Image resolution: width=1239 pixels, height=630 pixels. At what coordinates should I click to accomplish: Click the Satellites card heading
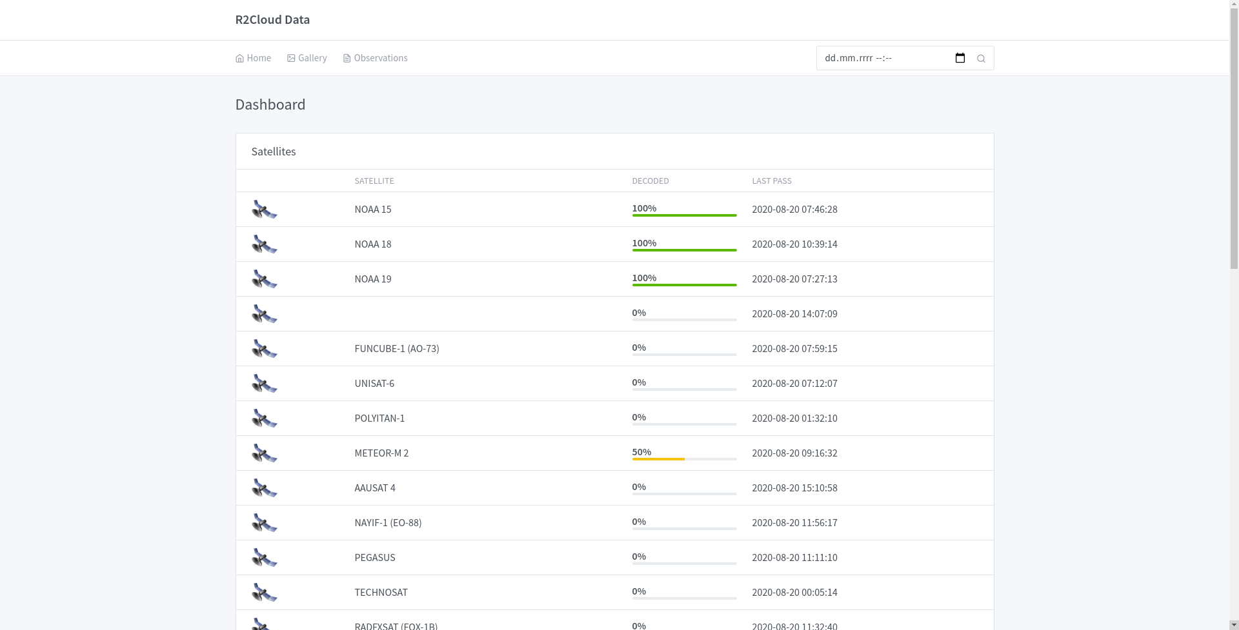[274, 152]
